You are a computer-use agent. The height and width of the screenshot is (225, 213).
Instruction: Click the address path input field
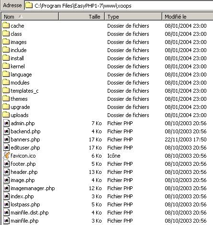click(x=119, y=6)
